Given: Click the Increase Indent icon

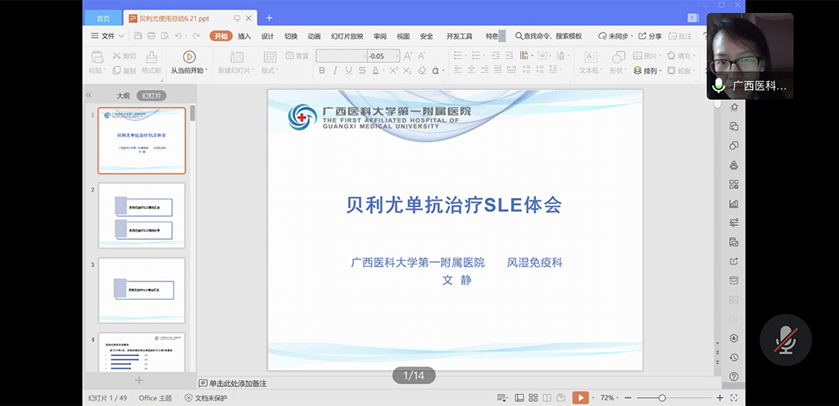Looking at the screenshot, I should tap(509, 55).
